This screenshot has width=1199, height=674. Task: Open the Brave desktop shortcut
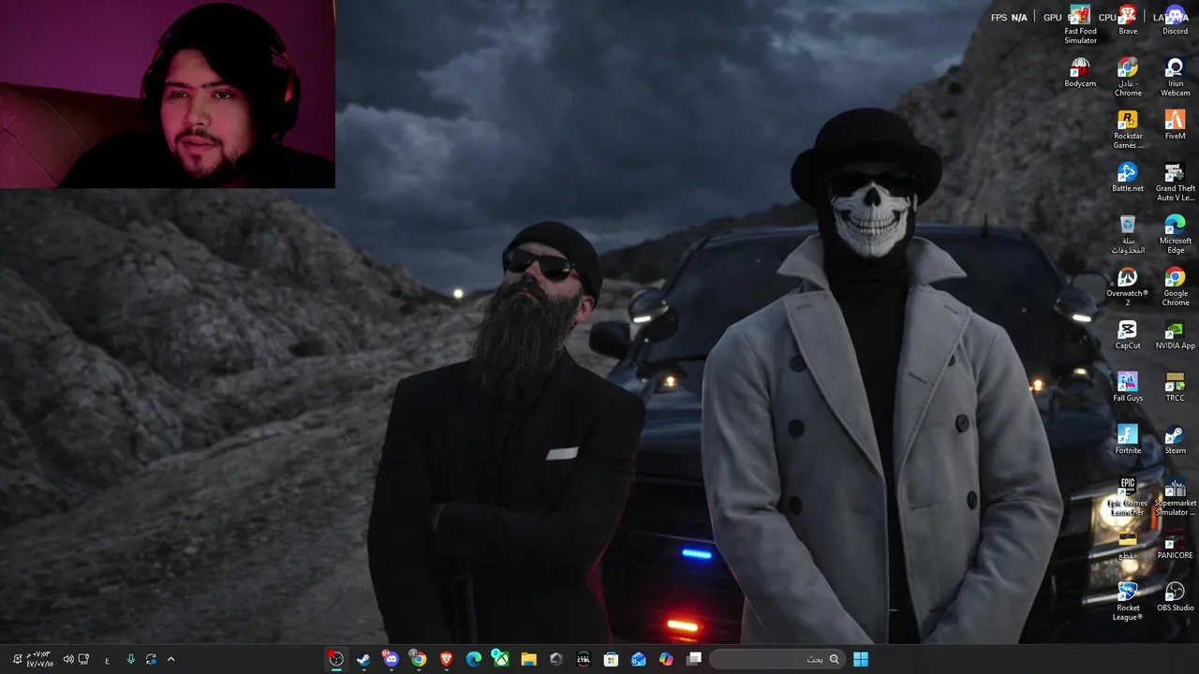pyautogui.click(x=1128, y=21)
